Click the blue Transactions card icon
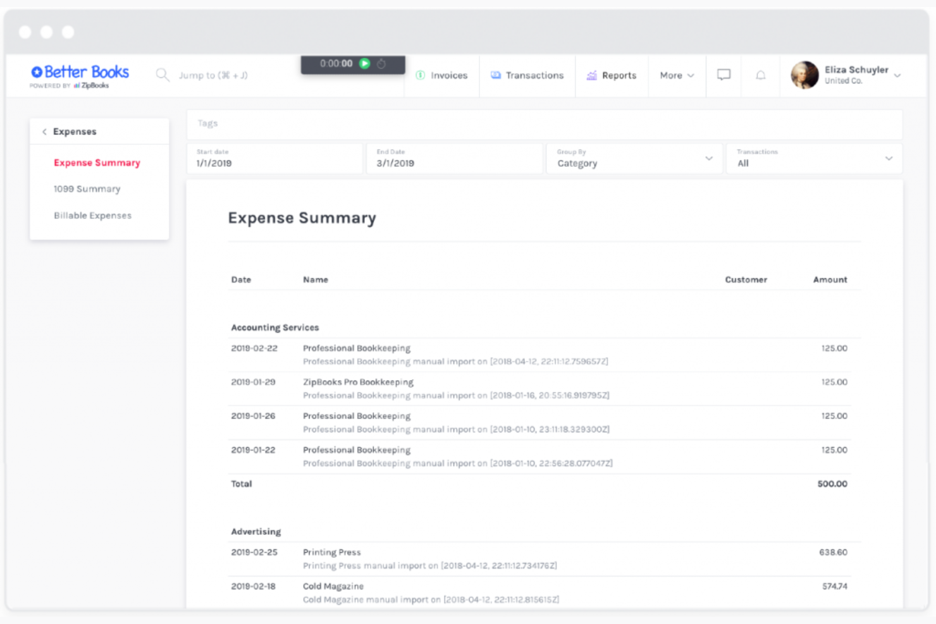 [495, 75]
